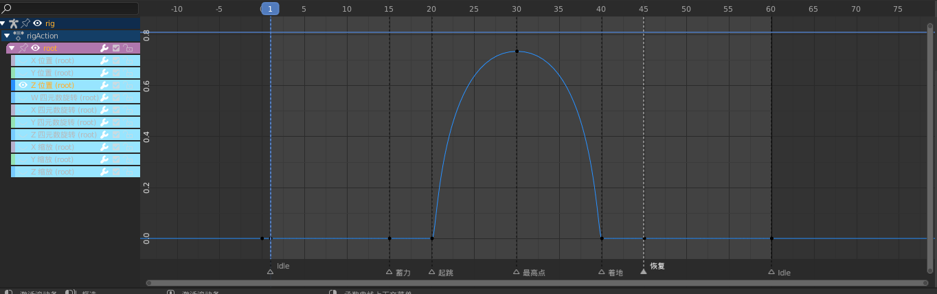
Task: Toggle the mute checkbox on root group
Action: point(116,48)
